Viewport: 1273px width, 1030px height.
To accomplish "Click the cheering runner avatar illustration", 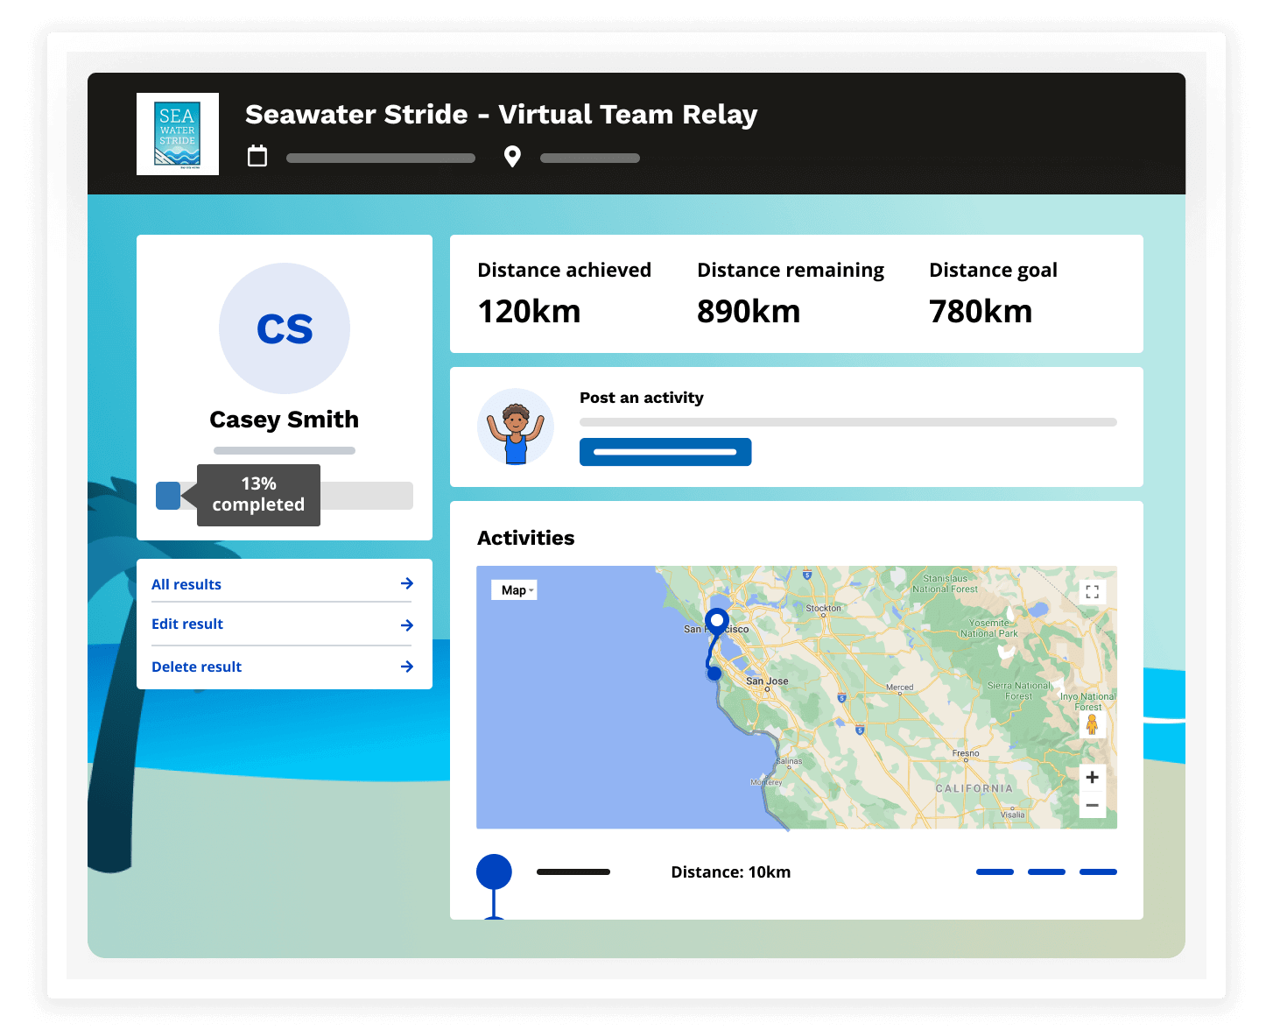I will (x=516, y=427).
